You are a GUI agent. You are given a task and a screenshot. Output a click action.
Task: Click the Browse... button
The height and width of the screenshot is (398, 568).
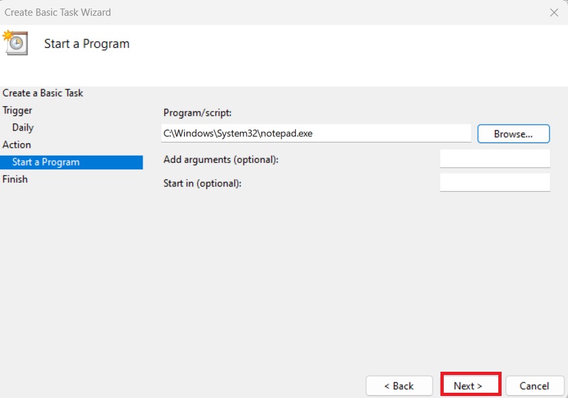coord(513,133)
